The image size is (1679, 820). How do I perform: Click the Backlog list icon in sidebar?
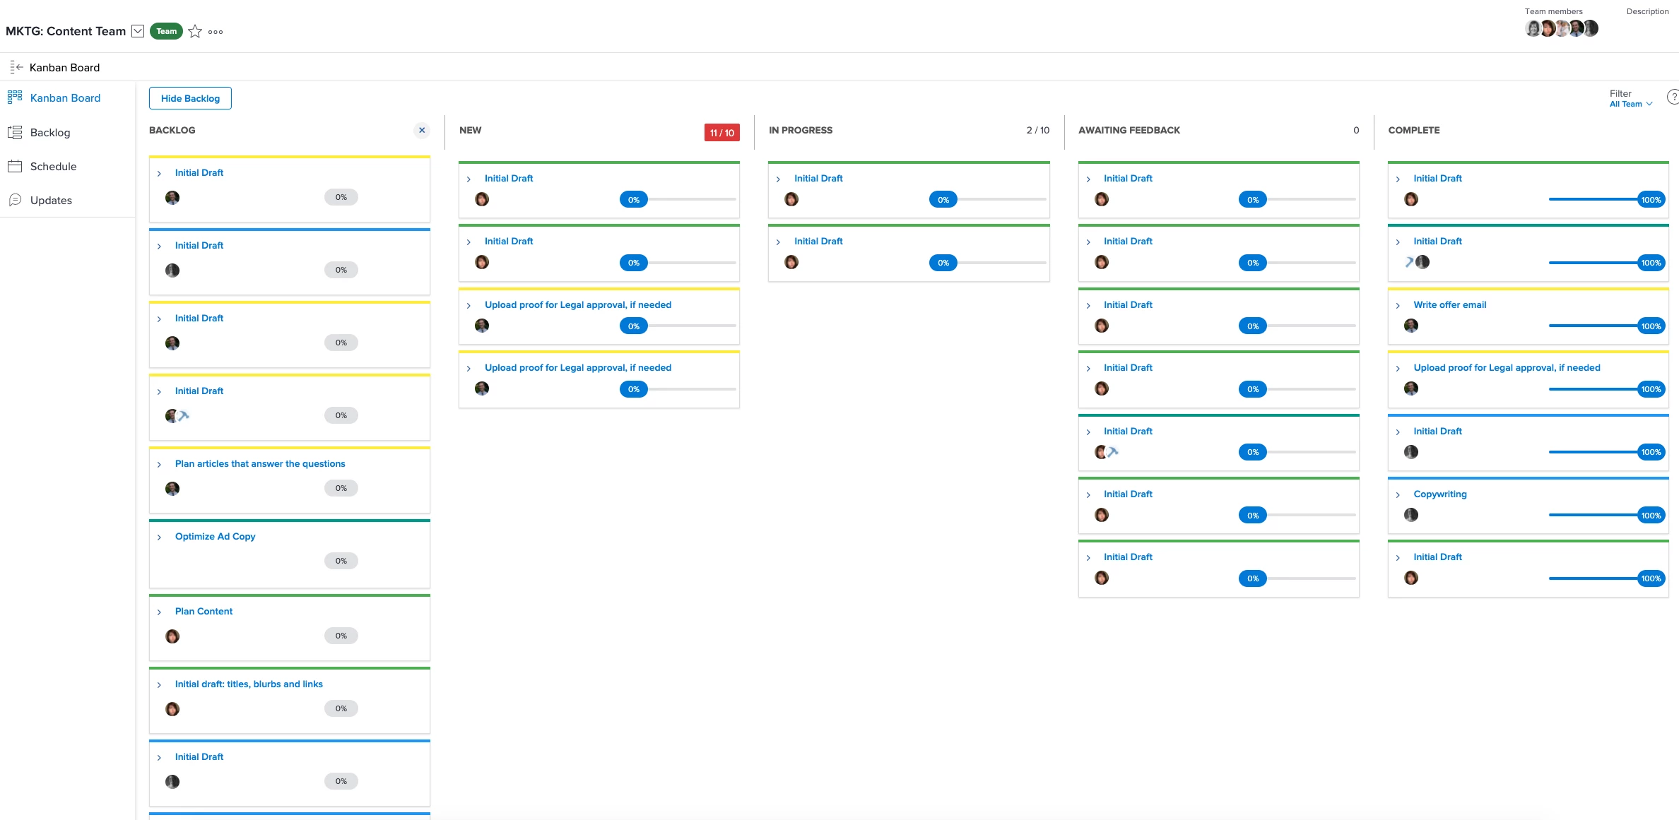coord(15,132)
